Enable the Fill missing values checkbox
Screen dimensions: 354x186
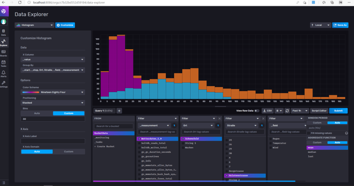308,133
